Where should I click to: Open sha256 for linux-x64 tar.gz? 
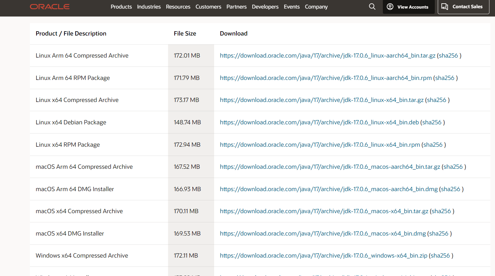point(436,100)
